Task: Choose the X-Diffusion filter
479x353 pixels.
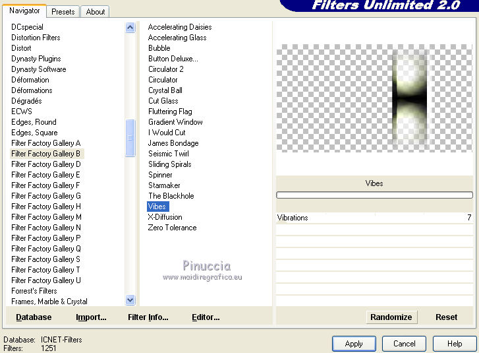Action: pyautogui.click(x=165, y=217)
